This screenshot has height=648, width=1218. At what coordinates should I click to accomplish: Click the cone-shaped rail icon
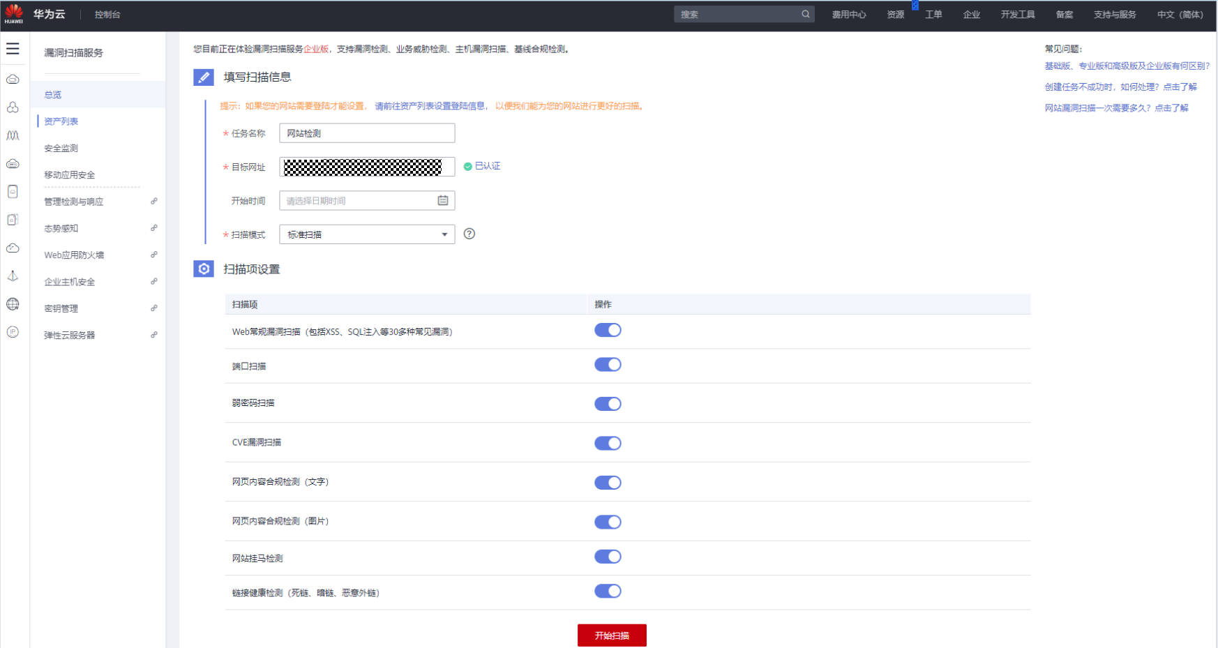tap(13, 276)
